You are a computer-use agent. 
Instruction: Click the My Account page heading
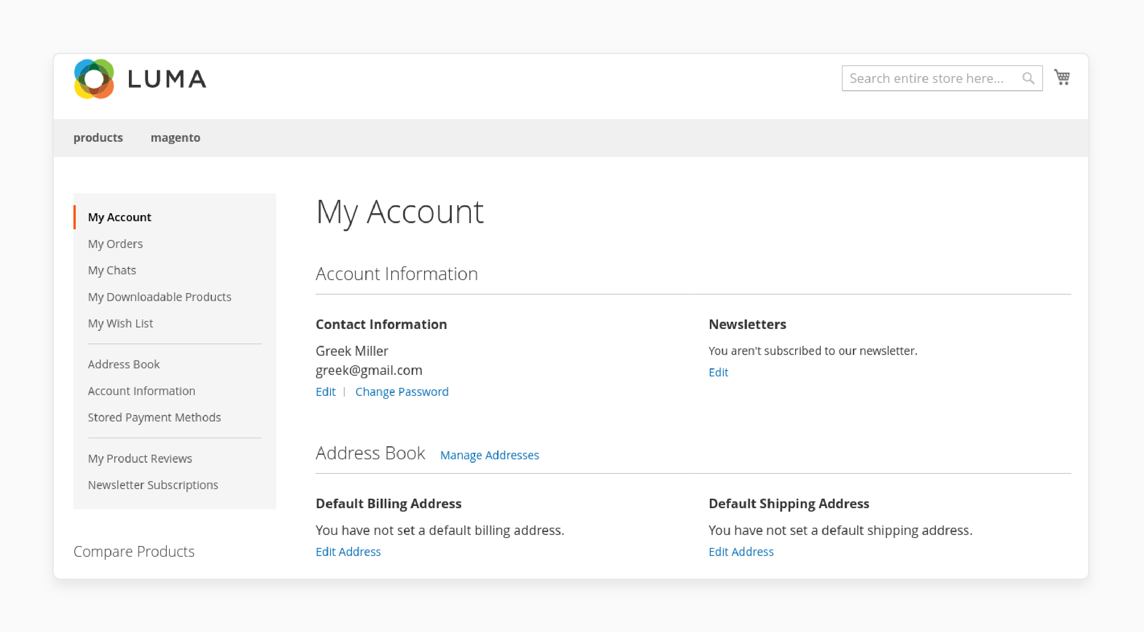(399, 212)
